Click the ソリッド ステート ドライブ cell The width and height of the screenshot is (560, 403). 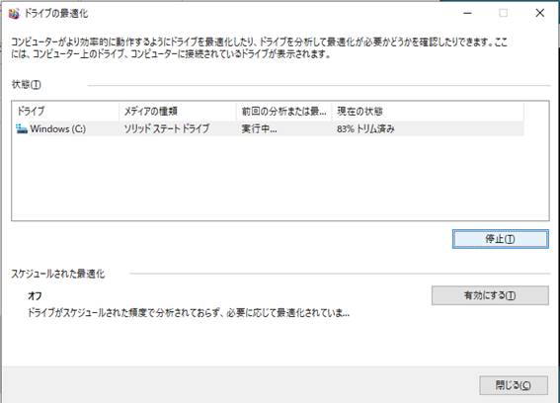(167, 128)
